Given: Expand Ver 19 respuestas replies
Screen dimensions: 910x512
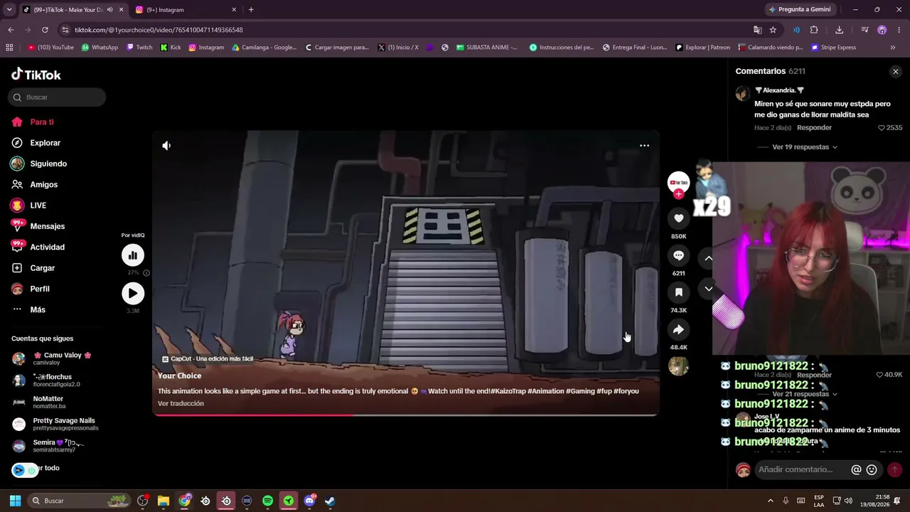Looking at the screenshot, I should pyautogui.click(x=805, y=147).
